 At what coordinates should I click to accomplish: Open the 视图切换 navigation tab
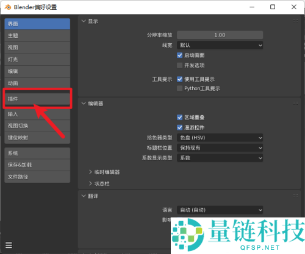pyautogui.click(x=37, y=126)
